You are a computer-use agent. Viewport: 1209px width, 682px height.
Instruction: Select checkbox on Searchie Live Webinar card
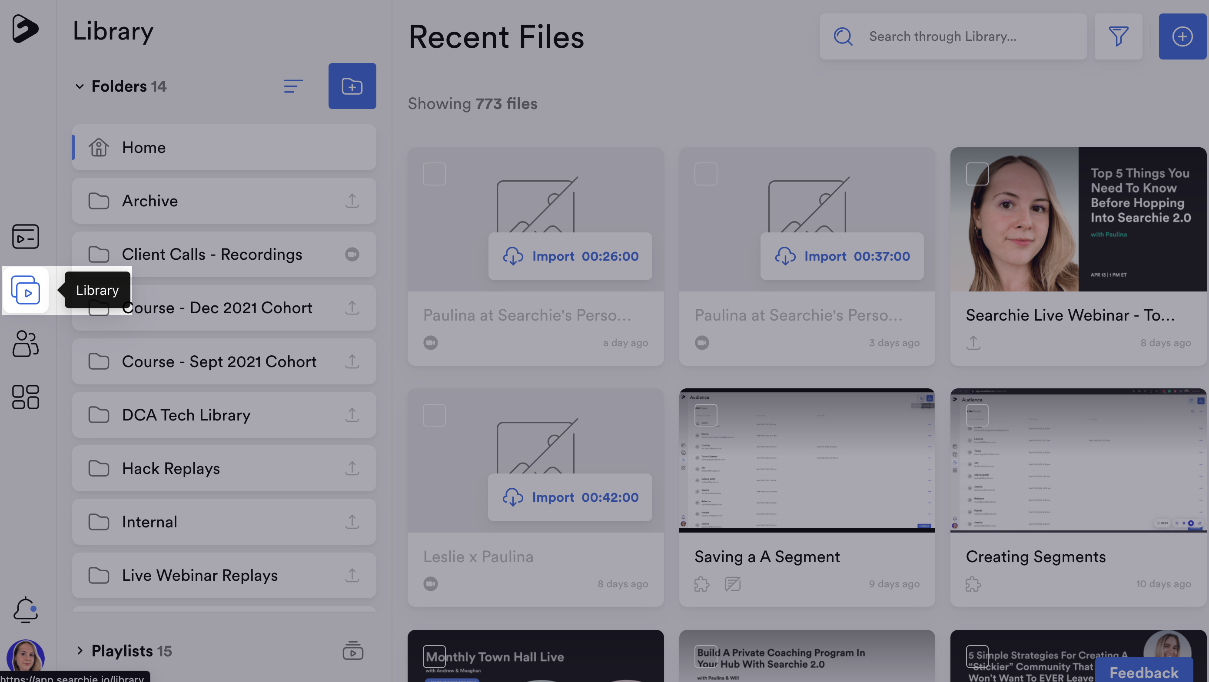tap(977, 174)
